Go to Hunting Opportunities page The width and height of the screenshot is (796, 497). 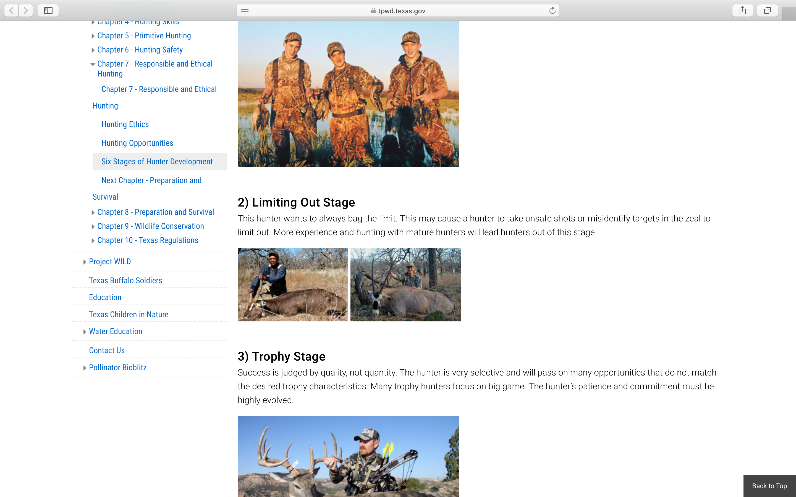[137, 143]
